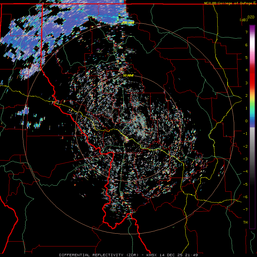257x257 pixels.
Task: Click the -7 value on color scale
Action: [x=245, y=210]
